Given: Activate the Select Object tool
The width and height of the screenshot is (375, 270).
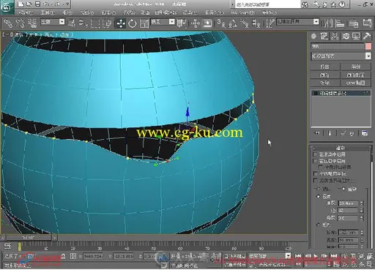Looking at the screenshot, I should pos(71,23).
